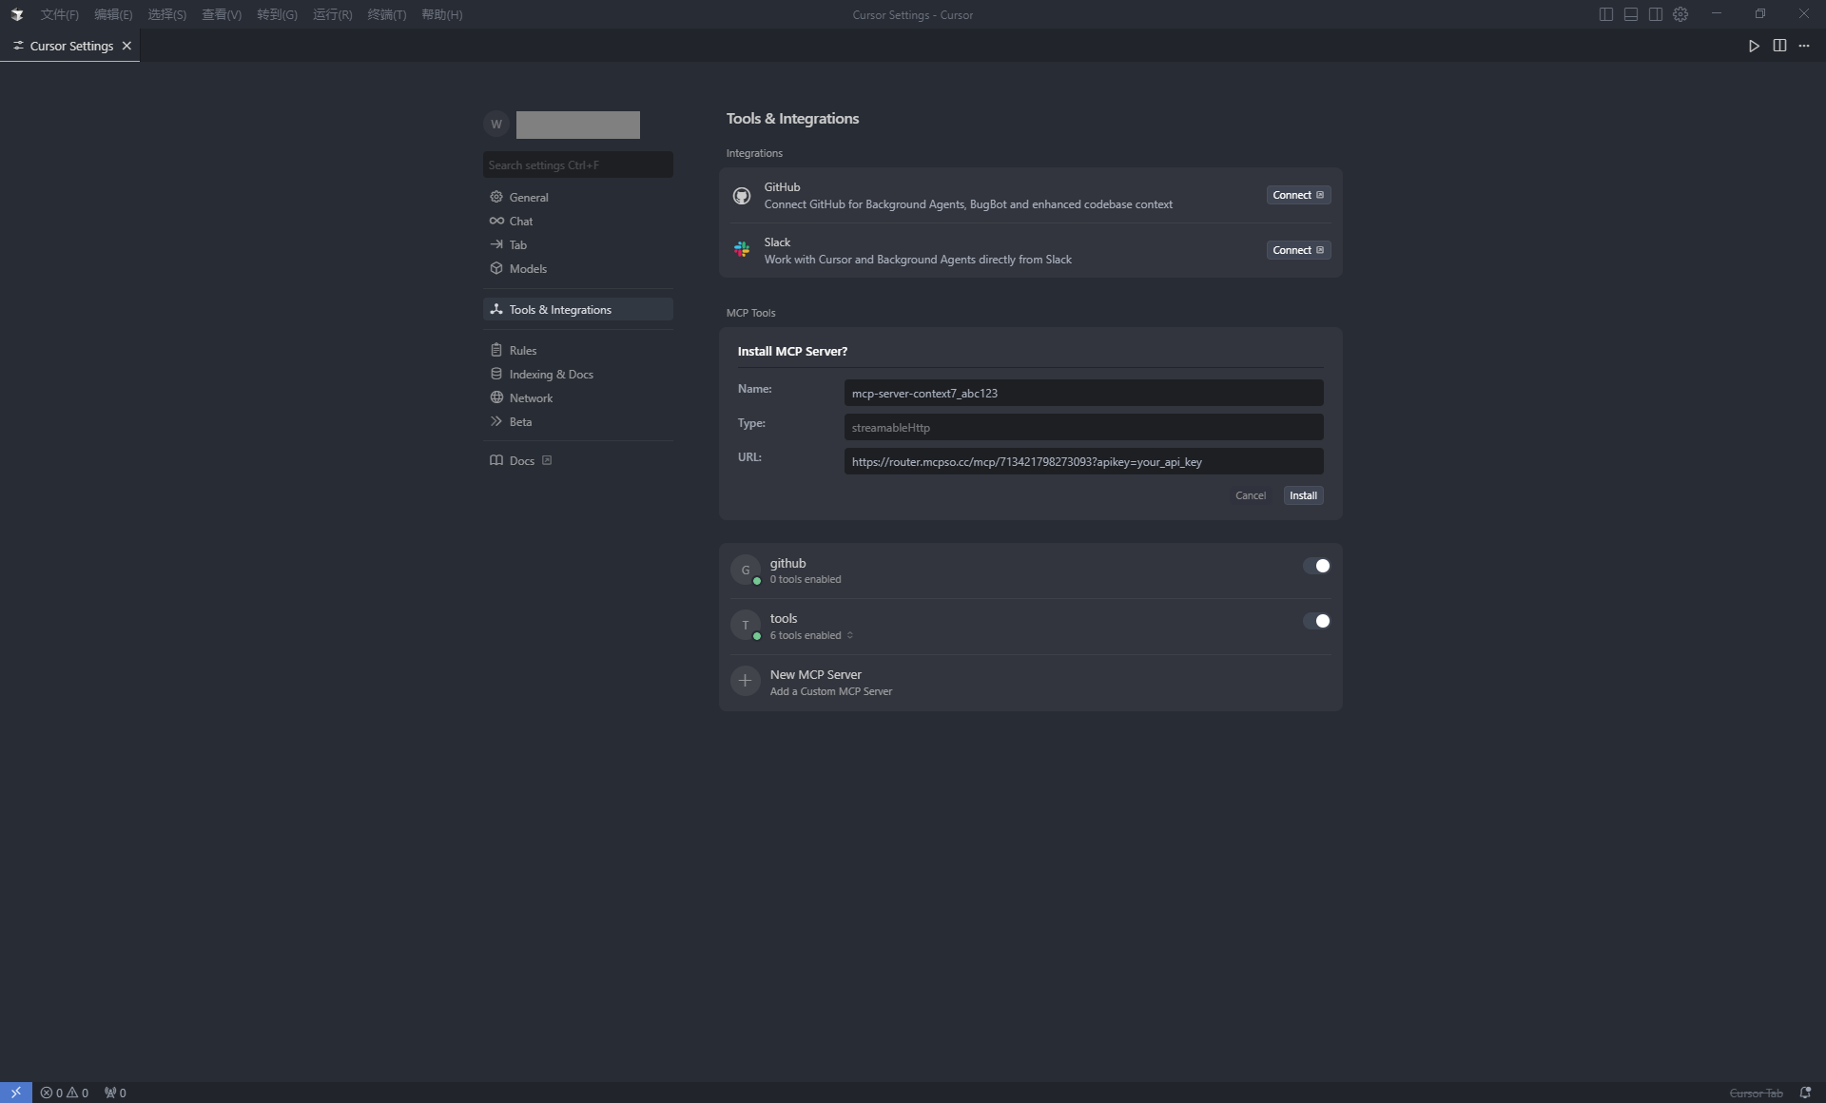Click the Type streamableHttp field
The height and width of the screenshot is (1103, 1826).
(x=1083, y=427)
